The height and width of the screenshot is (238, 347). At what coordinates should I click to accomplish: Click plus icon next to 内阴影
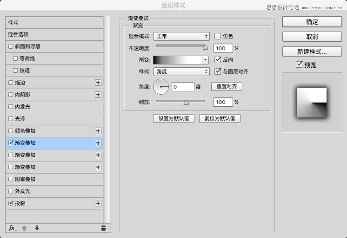coord(98,95)
